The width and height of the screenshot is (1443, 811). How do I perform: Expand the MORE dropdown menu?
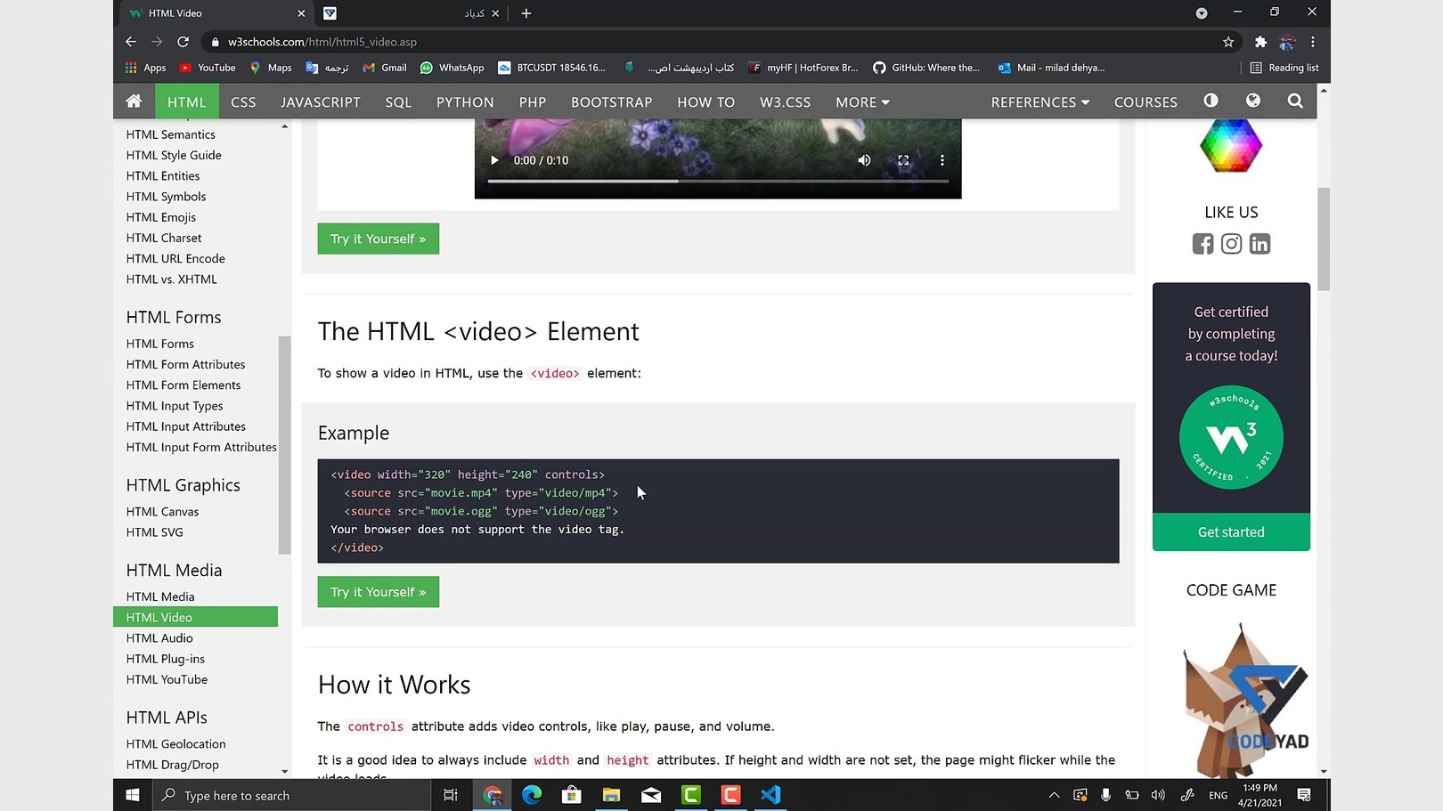point(862,102)
